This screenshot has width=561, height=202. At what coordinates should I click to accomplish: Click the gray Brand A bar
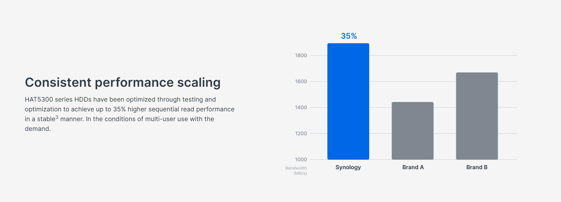point(413,131)
